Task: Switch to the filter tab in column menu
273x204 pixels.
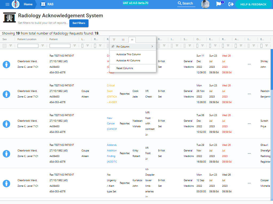Action: (114, 40)
